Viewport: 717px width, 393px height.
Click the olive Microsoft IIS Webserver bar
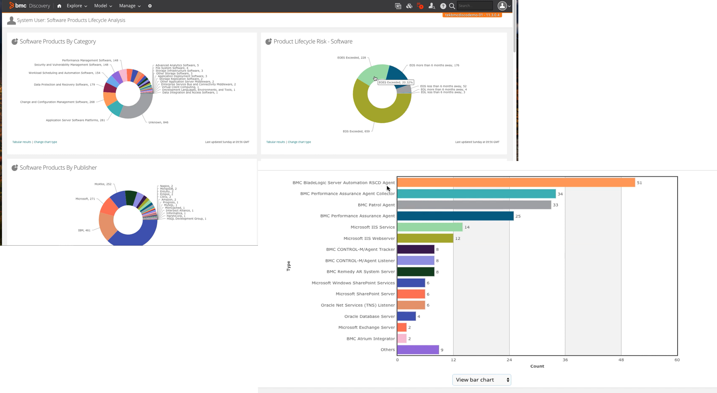point(425,238)
